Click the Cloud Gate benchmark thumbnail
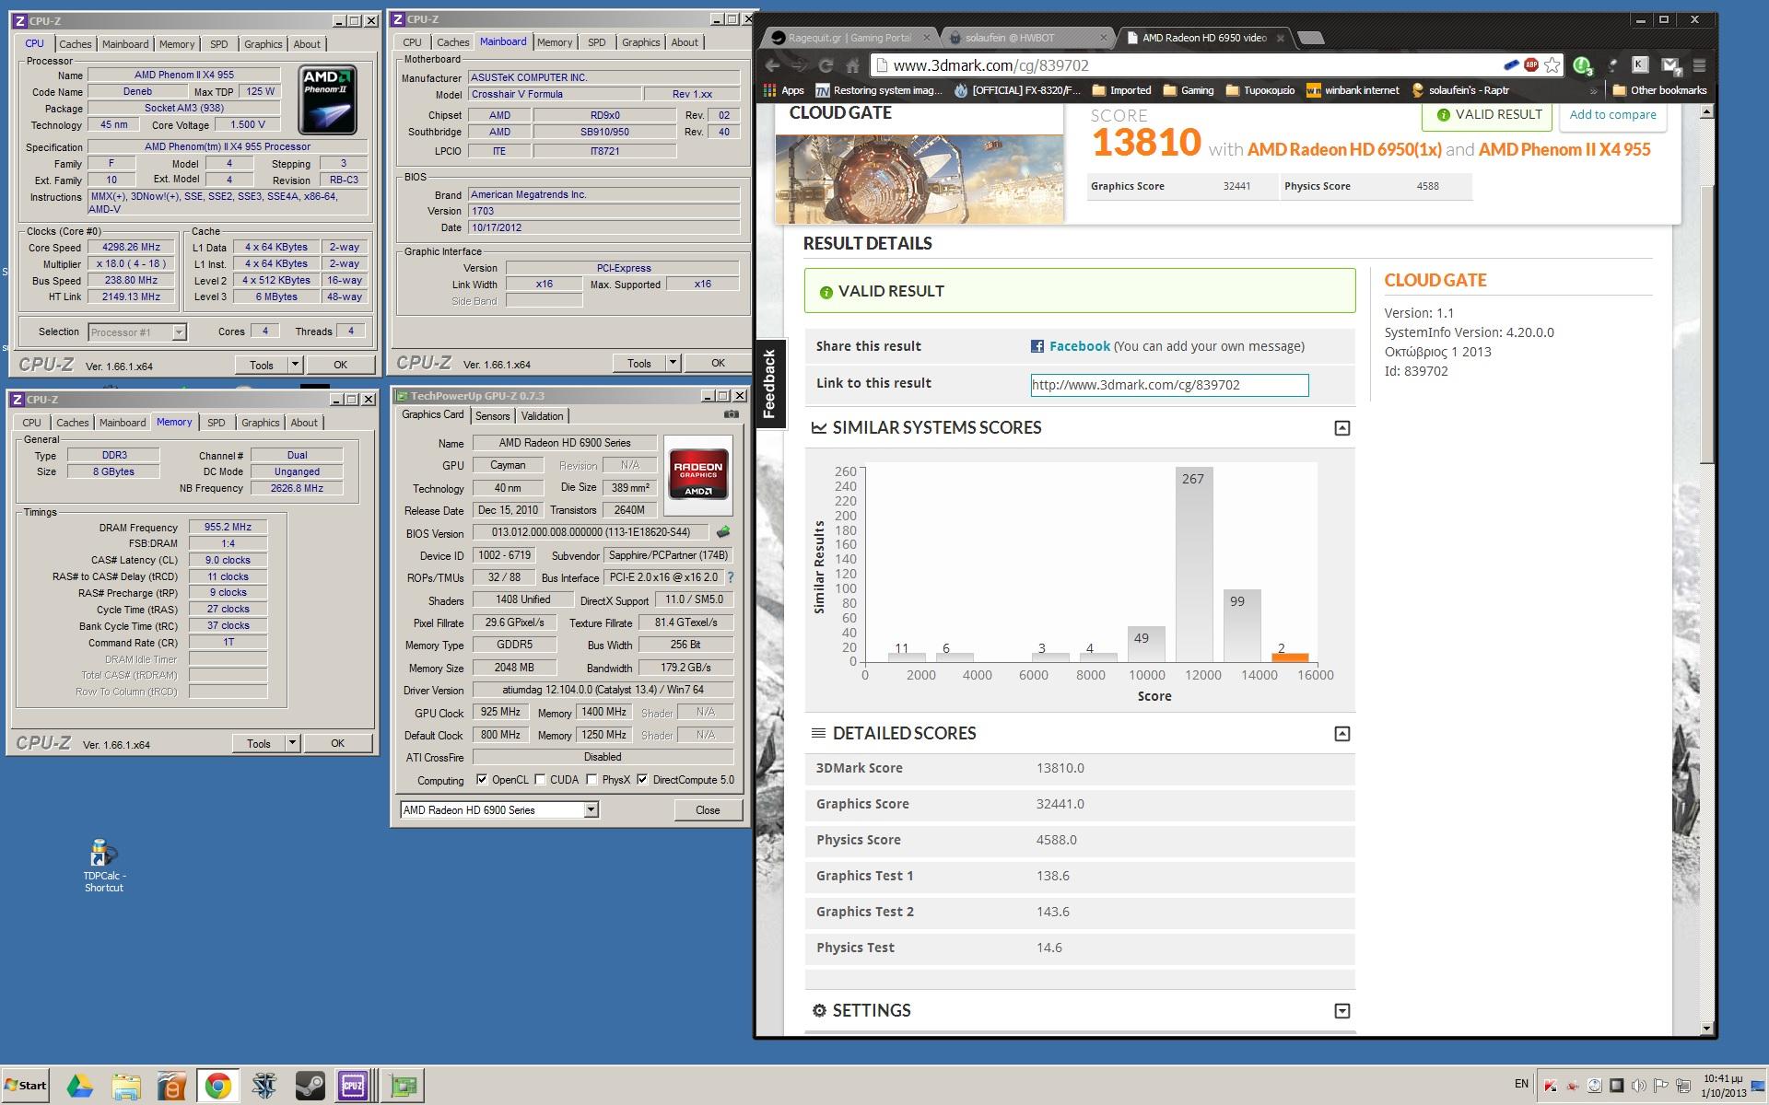 920,179
